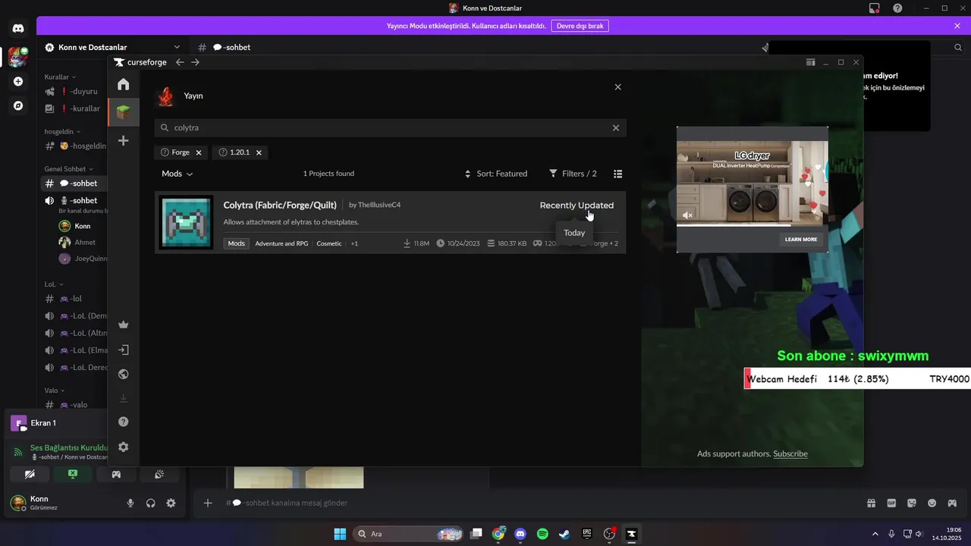Remove the Forge filter chip
971x546 pixels.
(199, 152)
